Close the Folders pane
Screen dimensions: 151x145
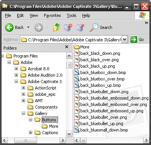tap(67, 47)
